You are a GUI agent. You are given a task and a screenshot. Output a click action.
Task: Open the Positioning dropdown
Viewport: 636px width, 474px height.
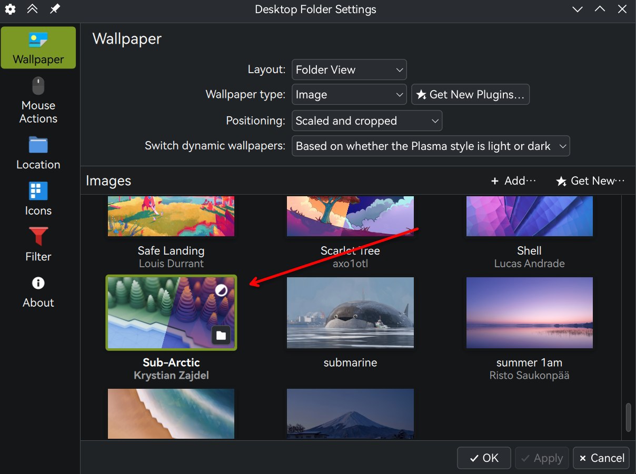(x=367, y=120)
